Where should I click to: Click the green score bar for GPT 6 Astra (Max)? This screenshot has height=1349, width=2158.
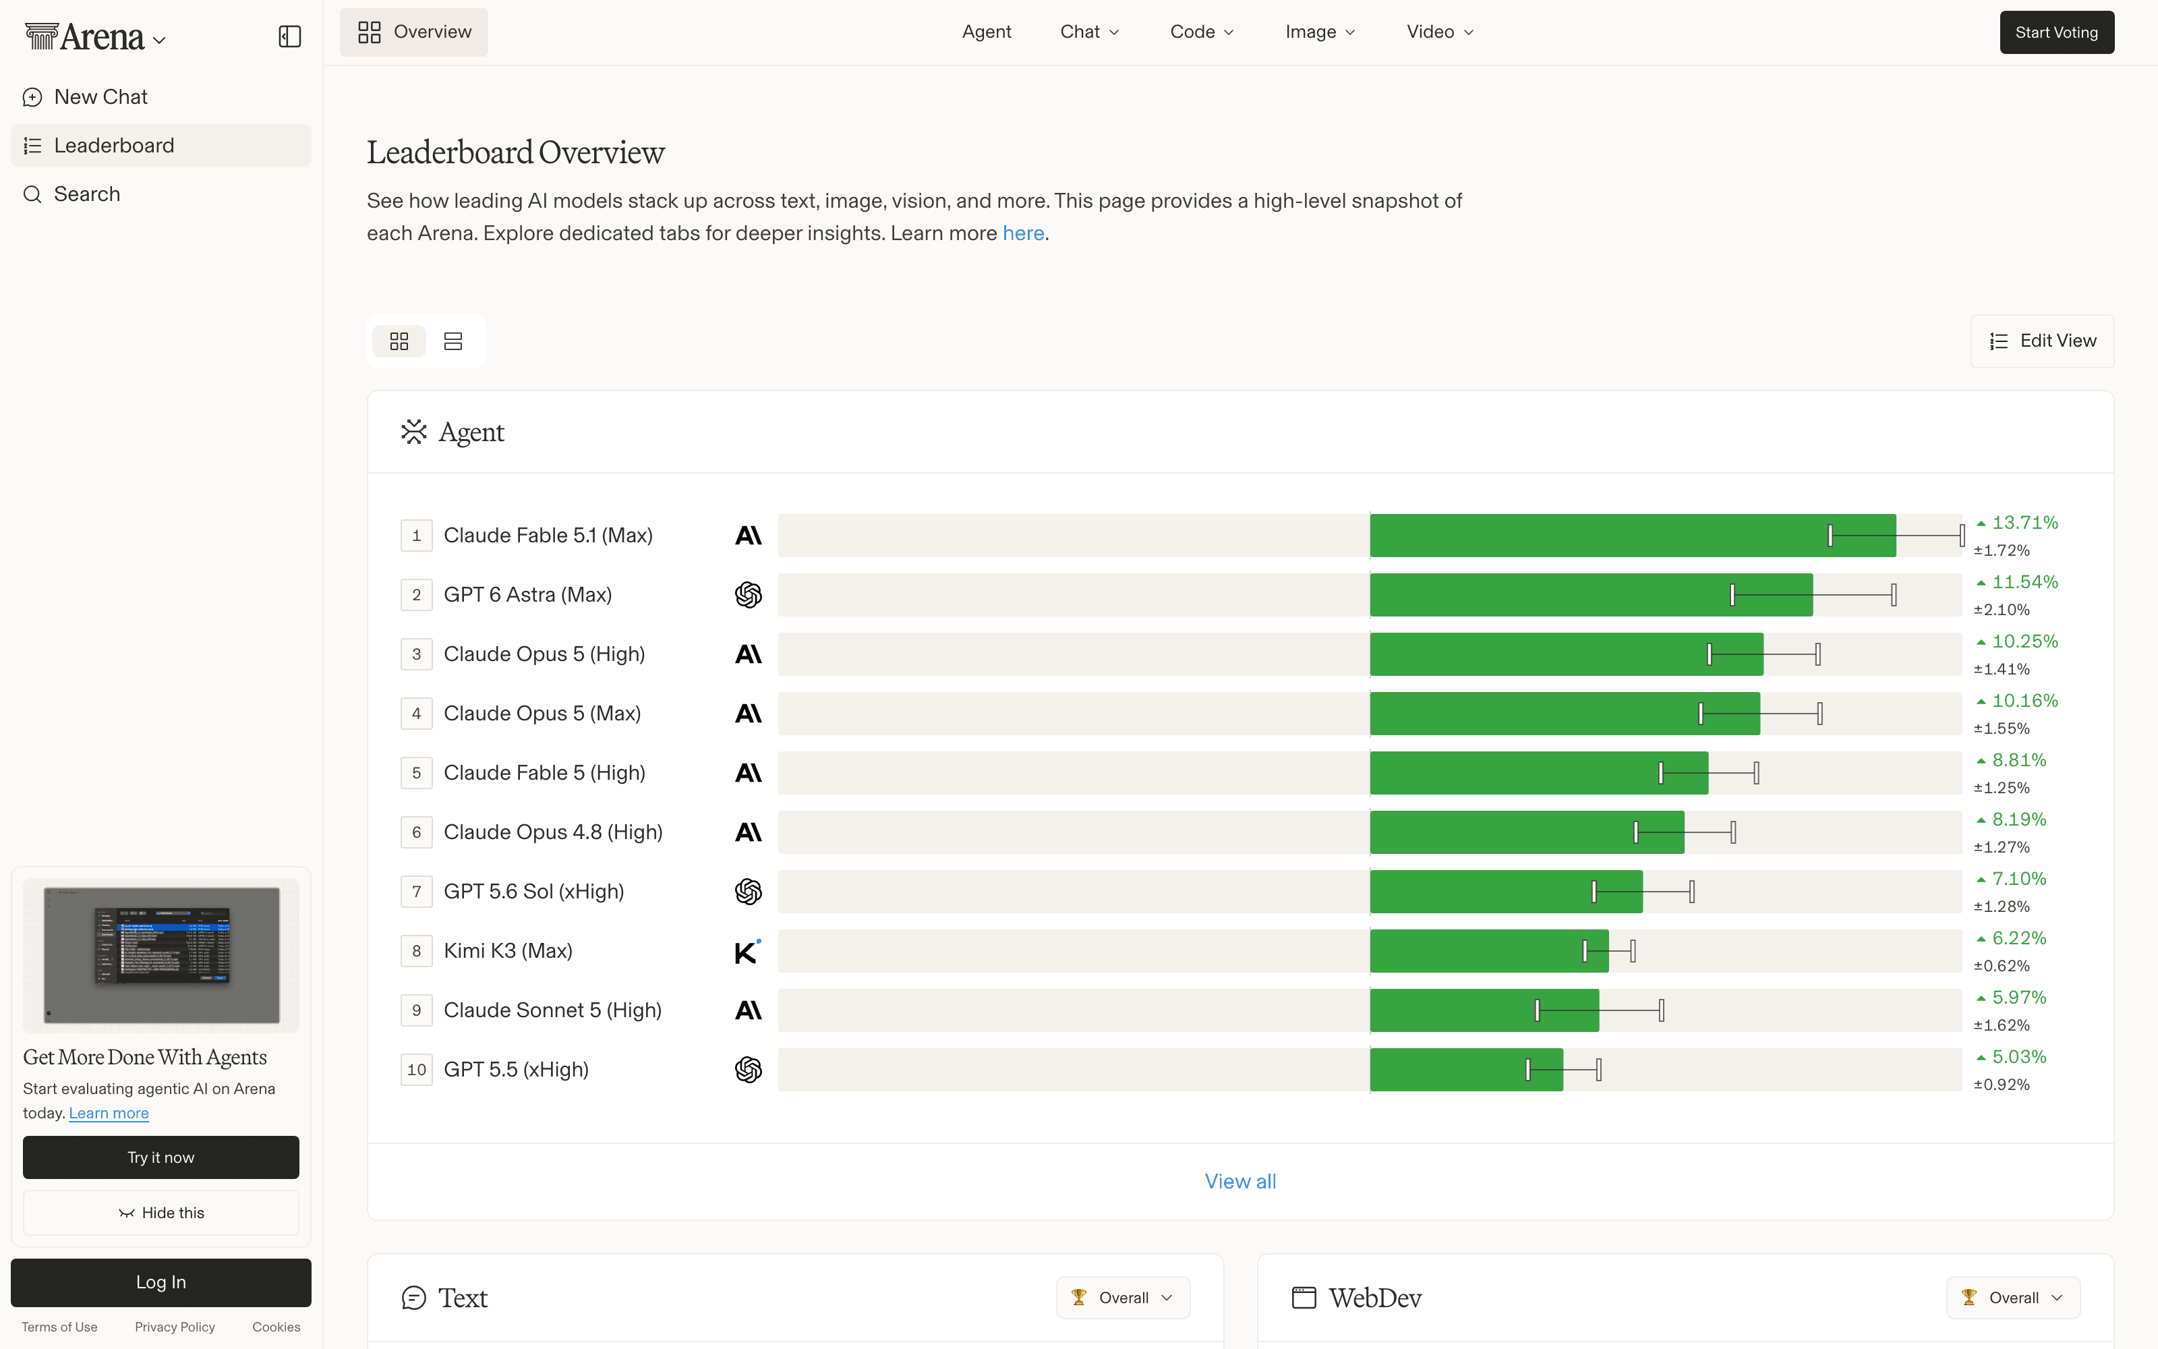coord(1592,595)
